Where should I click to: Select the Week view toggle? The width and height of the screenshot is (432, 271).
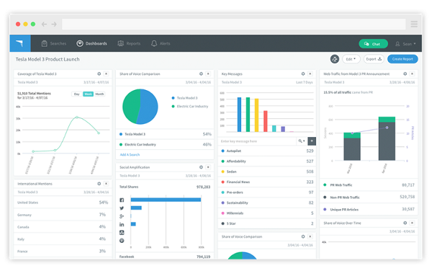click(88, 94)
